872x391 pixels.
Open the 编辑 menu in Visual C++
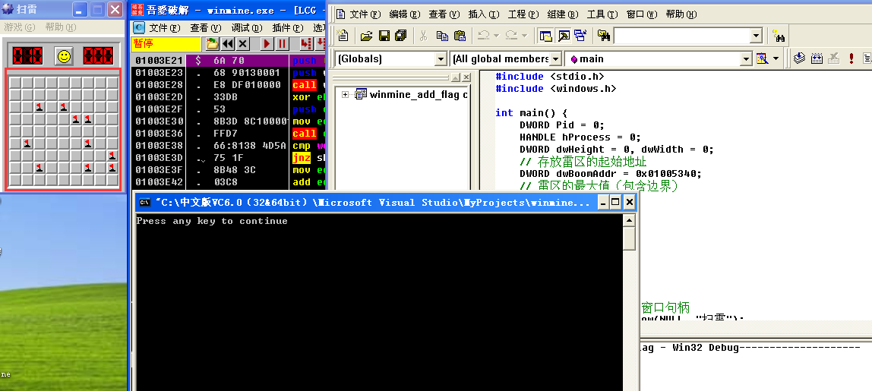[x=405, y=14]
